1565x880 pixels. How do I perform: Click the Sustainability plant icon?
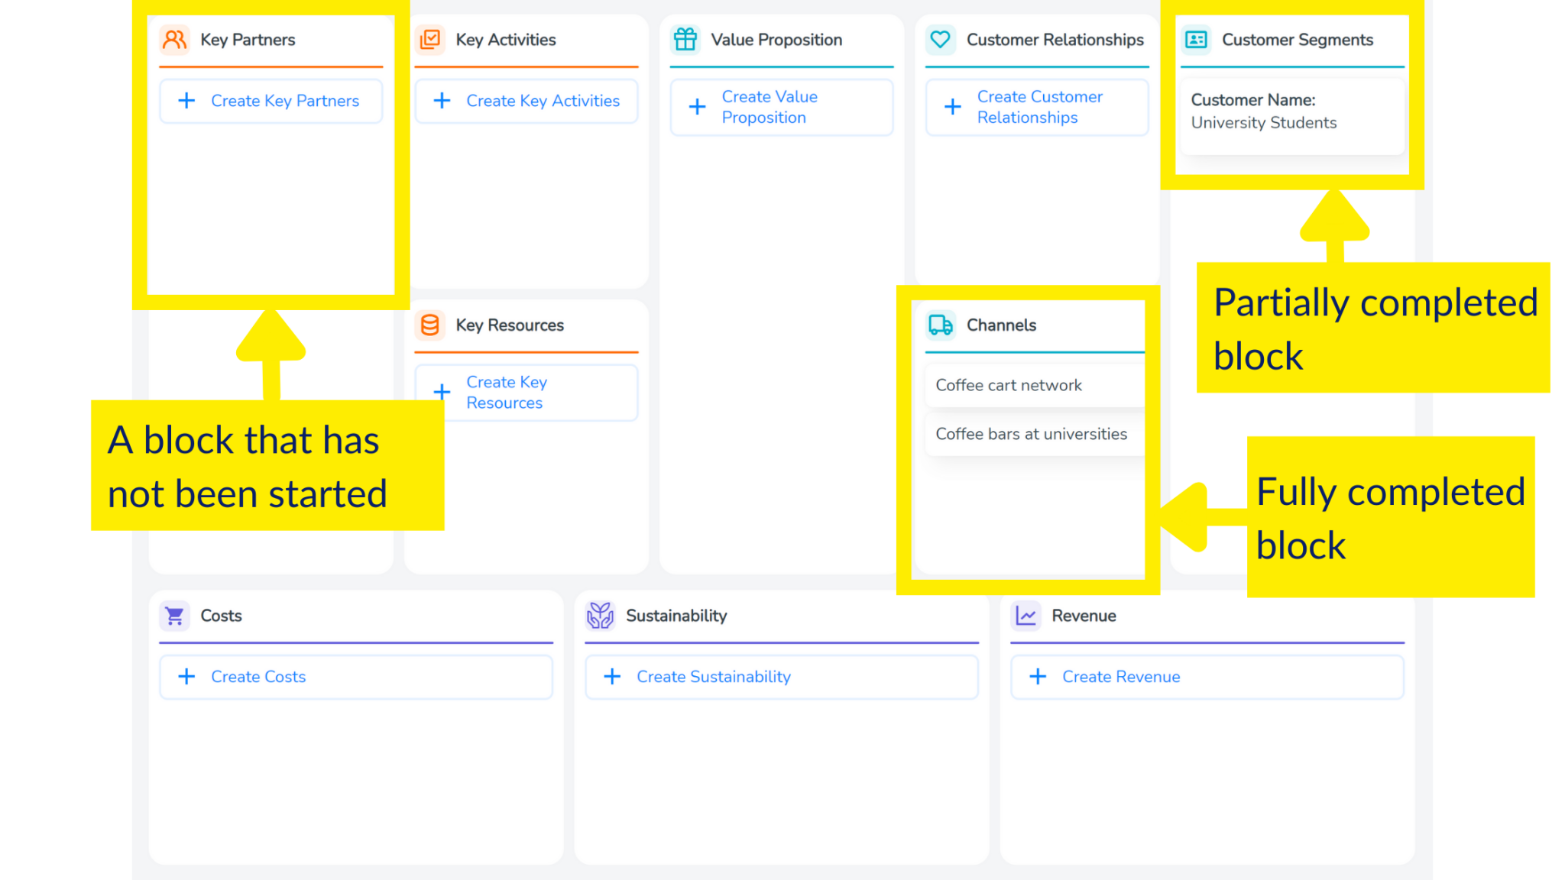[x=601, y=615]
